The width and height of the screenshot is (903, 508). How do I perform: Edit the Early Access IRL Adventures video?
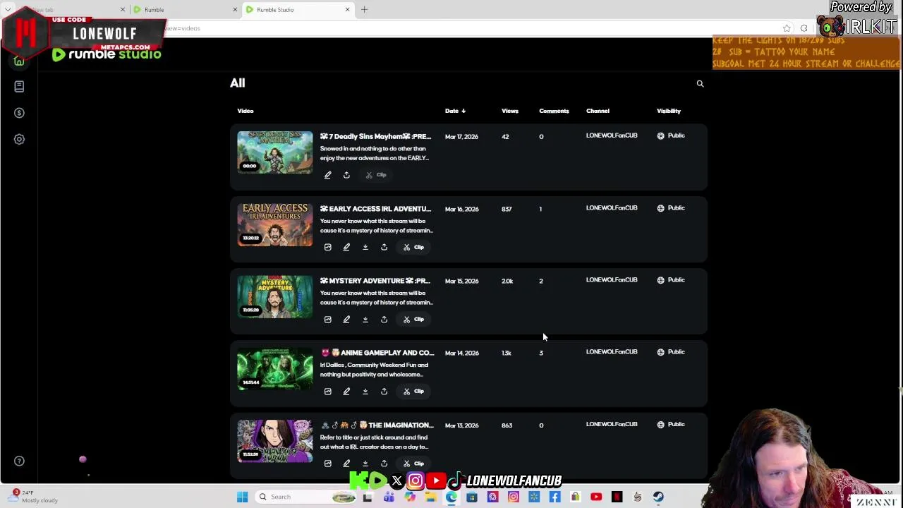(346, 247)
